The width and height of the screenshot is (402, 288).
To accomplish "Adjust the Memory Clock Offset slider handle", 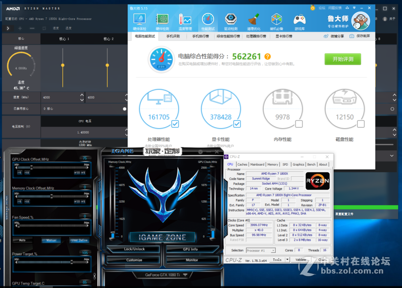I will tap(52, 197).
